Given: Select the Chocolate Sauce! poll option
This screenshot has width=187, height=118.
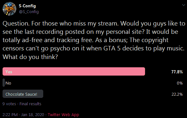Looking at the screenshot, I should [x=23, y=94].
